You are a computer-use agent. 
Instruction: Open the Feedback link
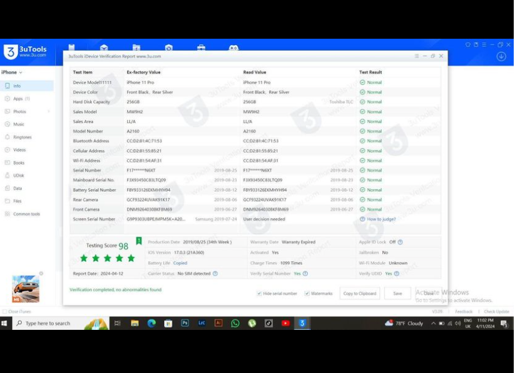464,311
